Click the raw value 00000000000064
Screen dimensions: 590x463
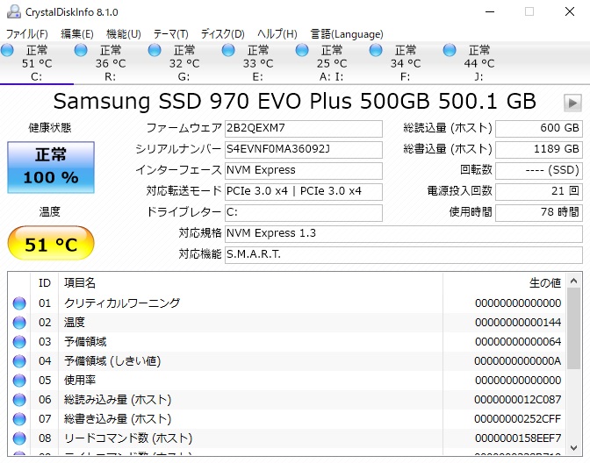(518, 342)
